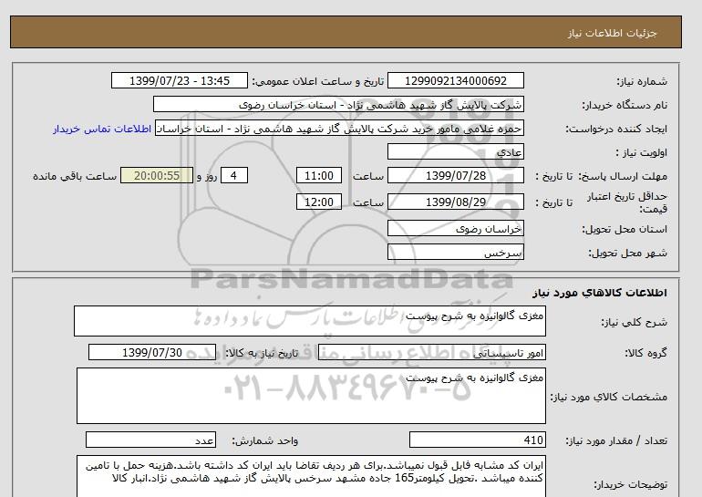This screenshot has width=702, height=497.
Task: Click remaining time countdown 20:00:55
Action: click(x=157, y=175)
